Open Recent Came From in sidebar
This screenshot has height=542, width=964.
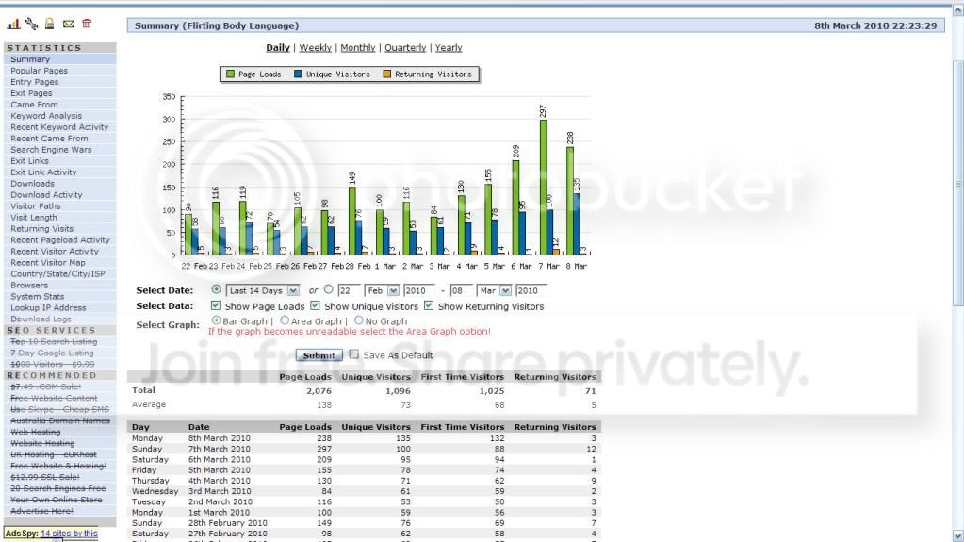coord(49,139)
